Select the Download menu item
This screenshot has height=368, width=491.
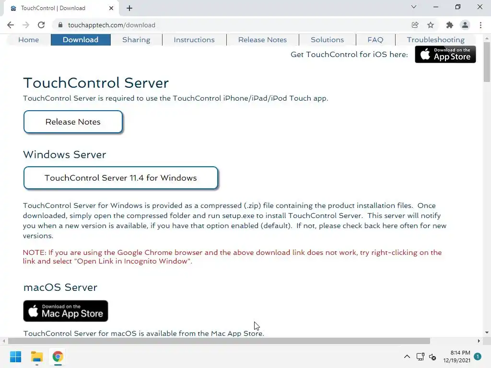[81, 40]
